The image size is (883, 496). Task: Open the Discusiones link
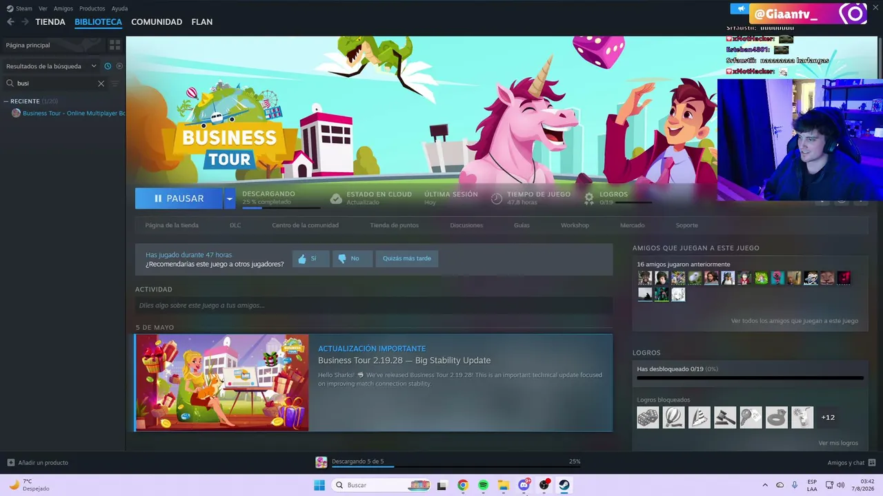(x=466, y=225)
